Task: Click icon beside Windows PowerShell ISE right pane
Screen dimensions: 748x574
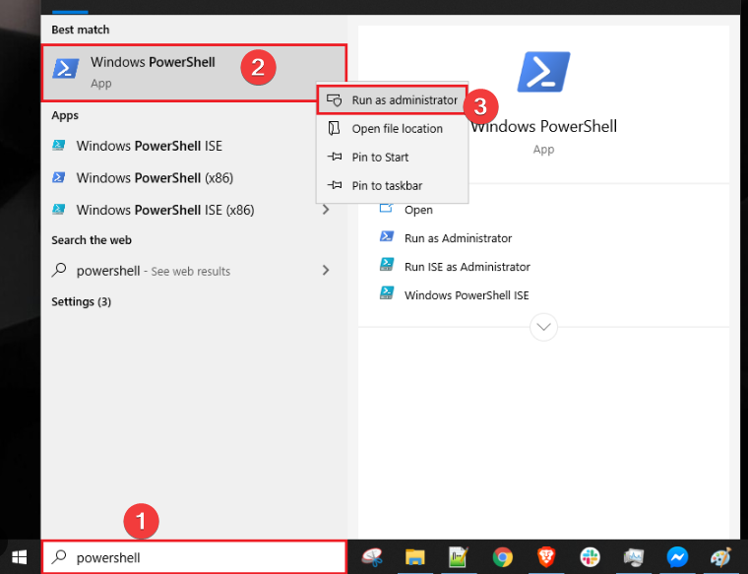Action: click(387, 292)
